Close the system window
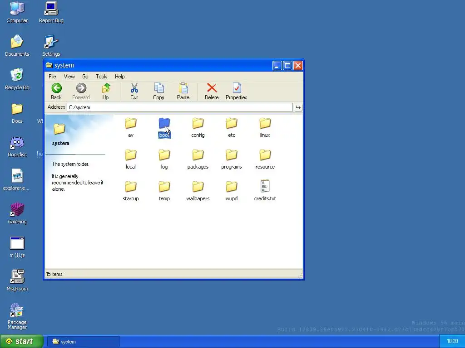This screenshot has width=465, height=348. coord(298,65)
